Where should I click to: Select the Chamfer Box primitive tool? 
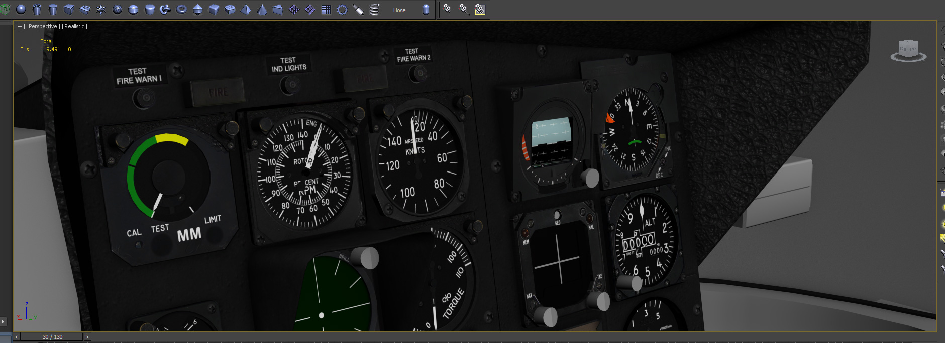pyautogui.click(x=214, y=9)
